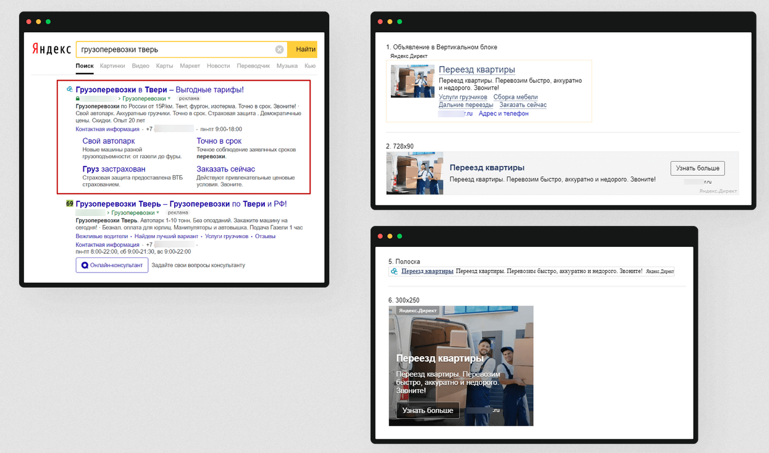This screenshot has width=769, height=453.
Task: Open Услуги грузчиков in the second search ad
Action: pos(227,236)
